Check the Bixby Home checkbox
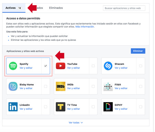 pyautogui.click(x=45, y=86)
